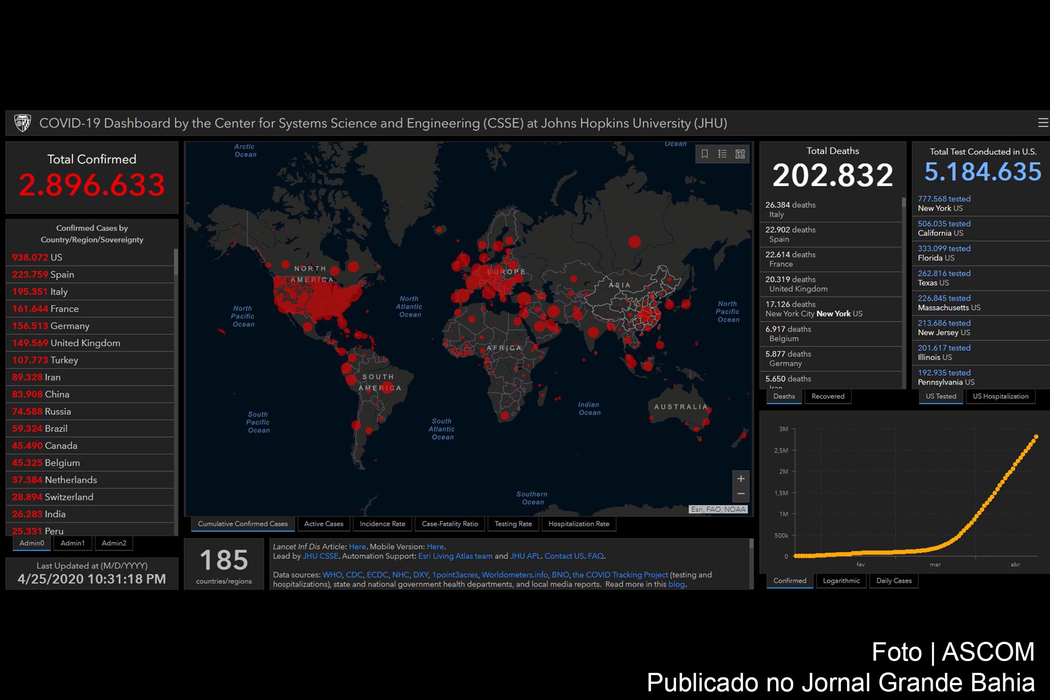Open the hamburger menu in header
This screenshot has width=1050, height=700.
click(1043, 123)
